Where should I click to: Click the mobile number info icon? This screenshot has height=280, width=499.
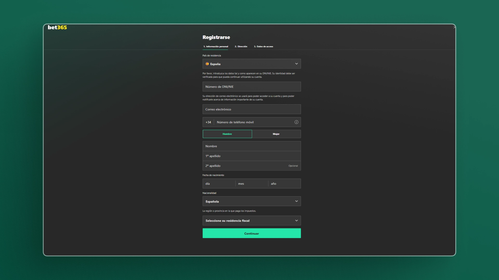(296, 122)
